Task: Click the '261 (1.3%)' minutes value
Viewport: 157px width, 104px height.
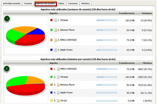Action: coord(146,93)
